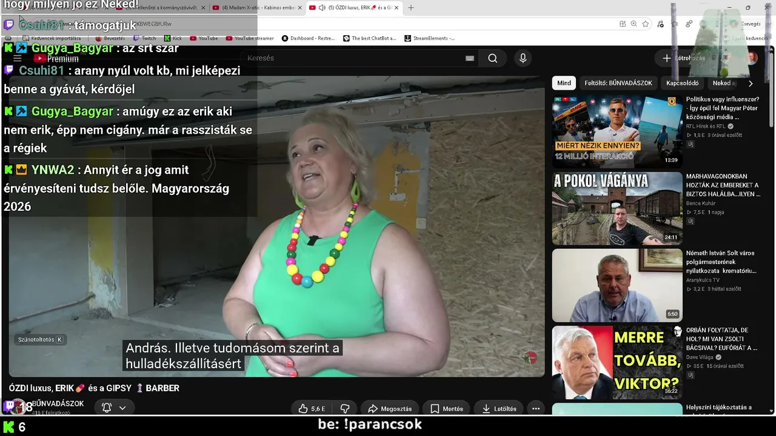Screen dimensions: 776x436
Task: Click the Mentés save button
Action: [447, 409]
